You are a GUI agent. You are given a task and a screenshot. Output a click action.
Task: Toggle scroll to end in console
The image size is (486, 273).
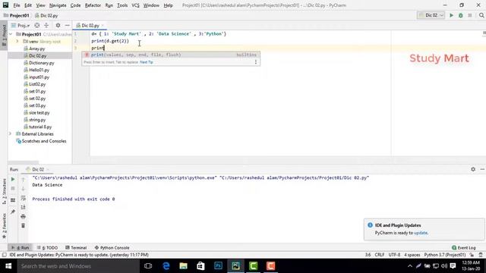pyautogui.click(x=23, y=207)
